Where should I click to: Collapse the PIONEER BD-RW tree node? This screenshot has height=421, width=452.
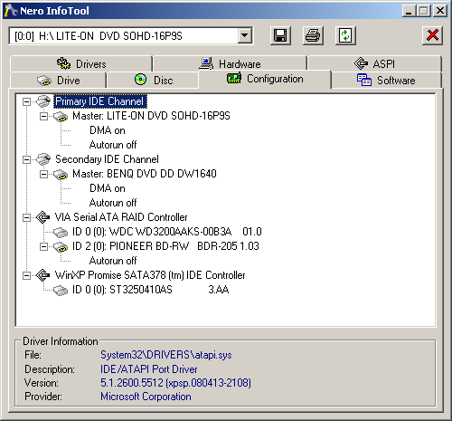click(x=43, y=246)
